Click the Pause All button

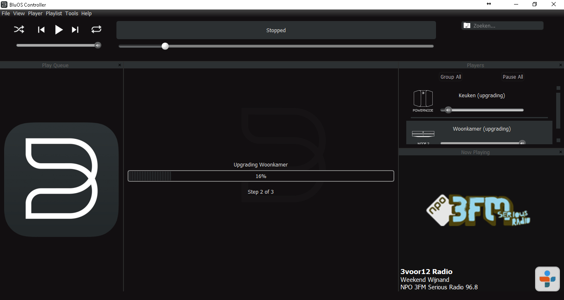[x=513, y=77]
